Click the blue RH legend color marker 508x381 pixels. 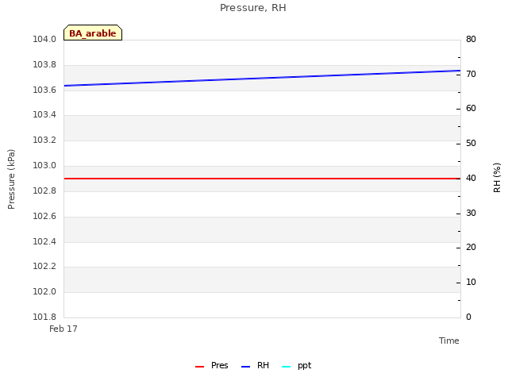pyautogui.click(x=246, y=367)
